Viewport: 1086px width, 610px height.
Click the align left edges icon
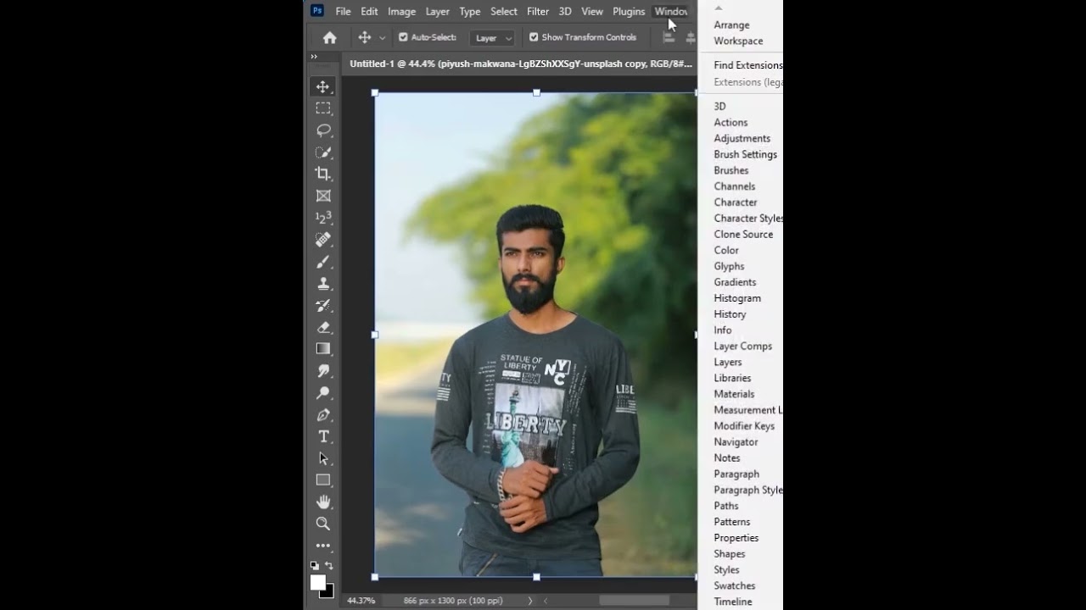669,37
